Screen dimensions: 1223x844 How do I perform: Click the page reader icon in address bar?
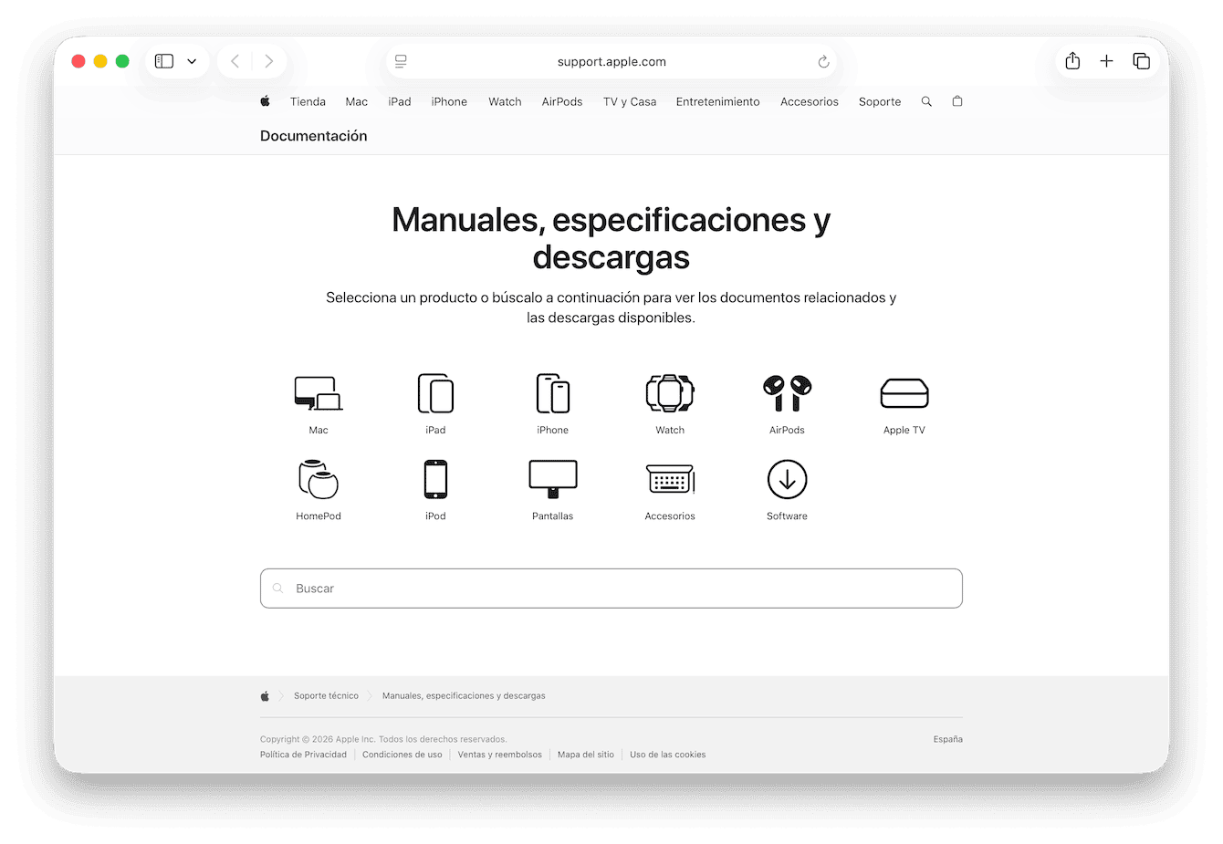pos(401,61)
